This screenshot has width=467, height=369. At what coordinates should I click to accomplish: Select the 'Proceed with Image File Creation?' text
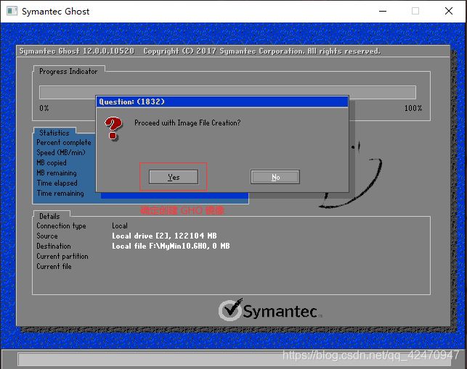[187, 123]
